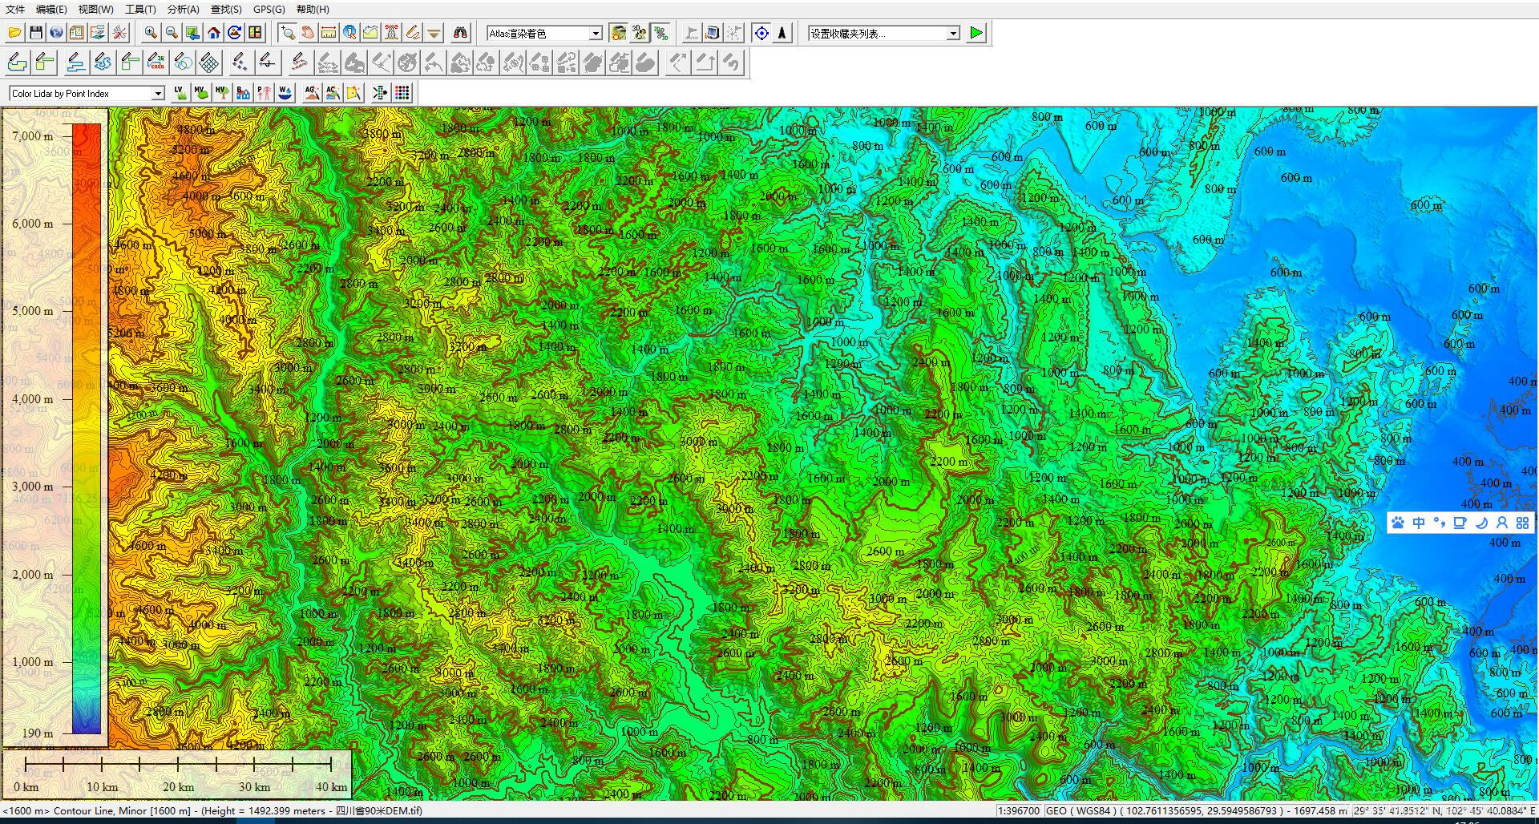
Task: Click the elevation legend color ramp
Action: (87, 428)
